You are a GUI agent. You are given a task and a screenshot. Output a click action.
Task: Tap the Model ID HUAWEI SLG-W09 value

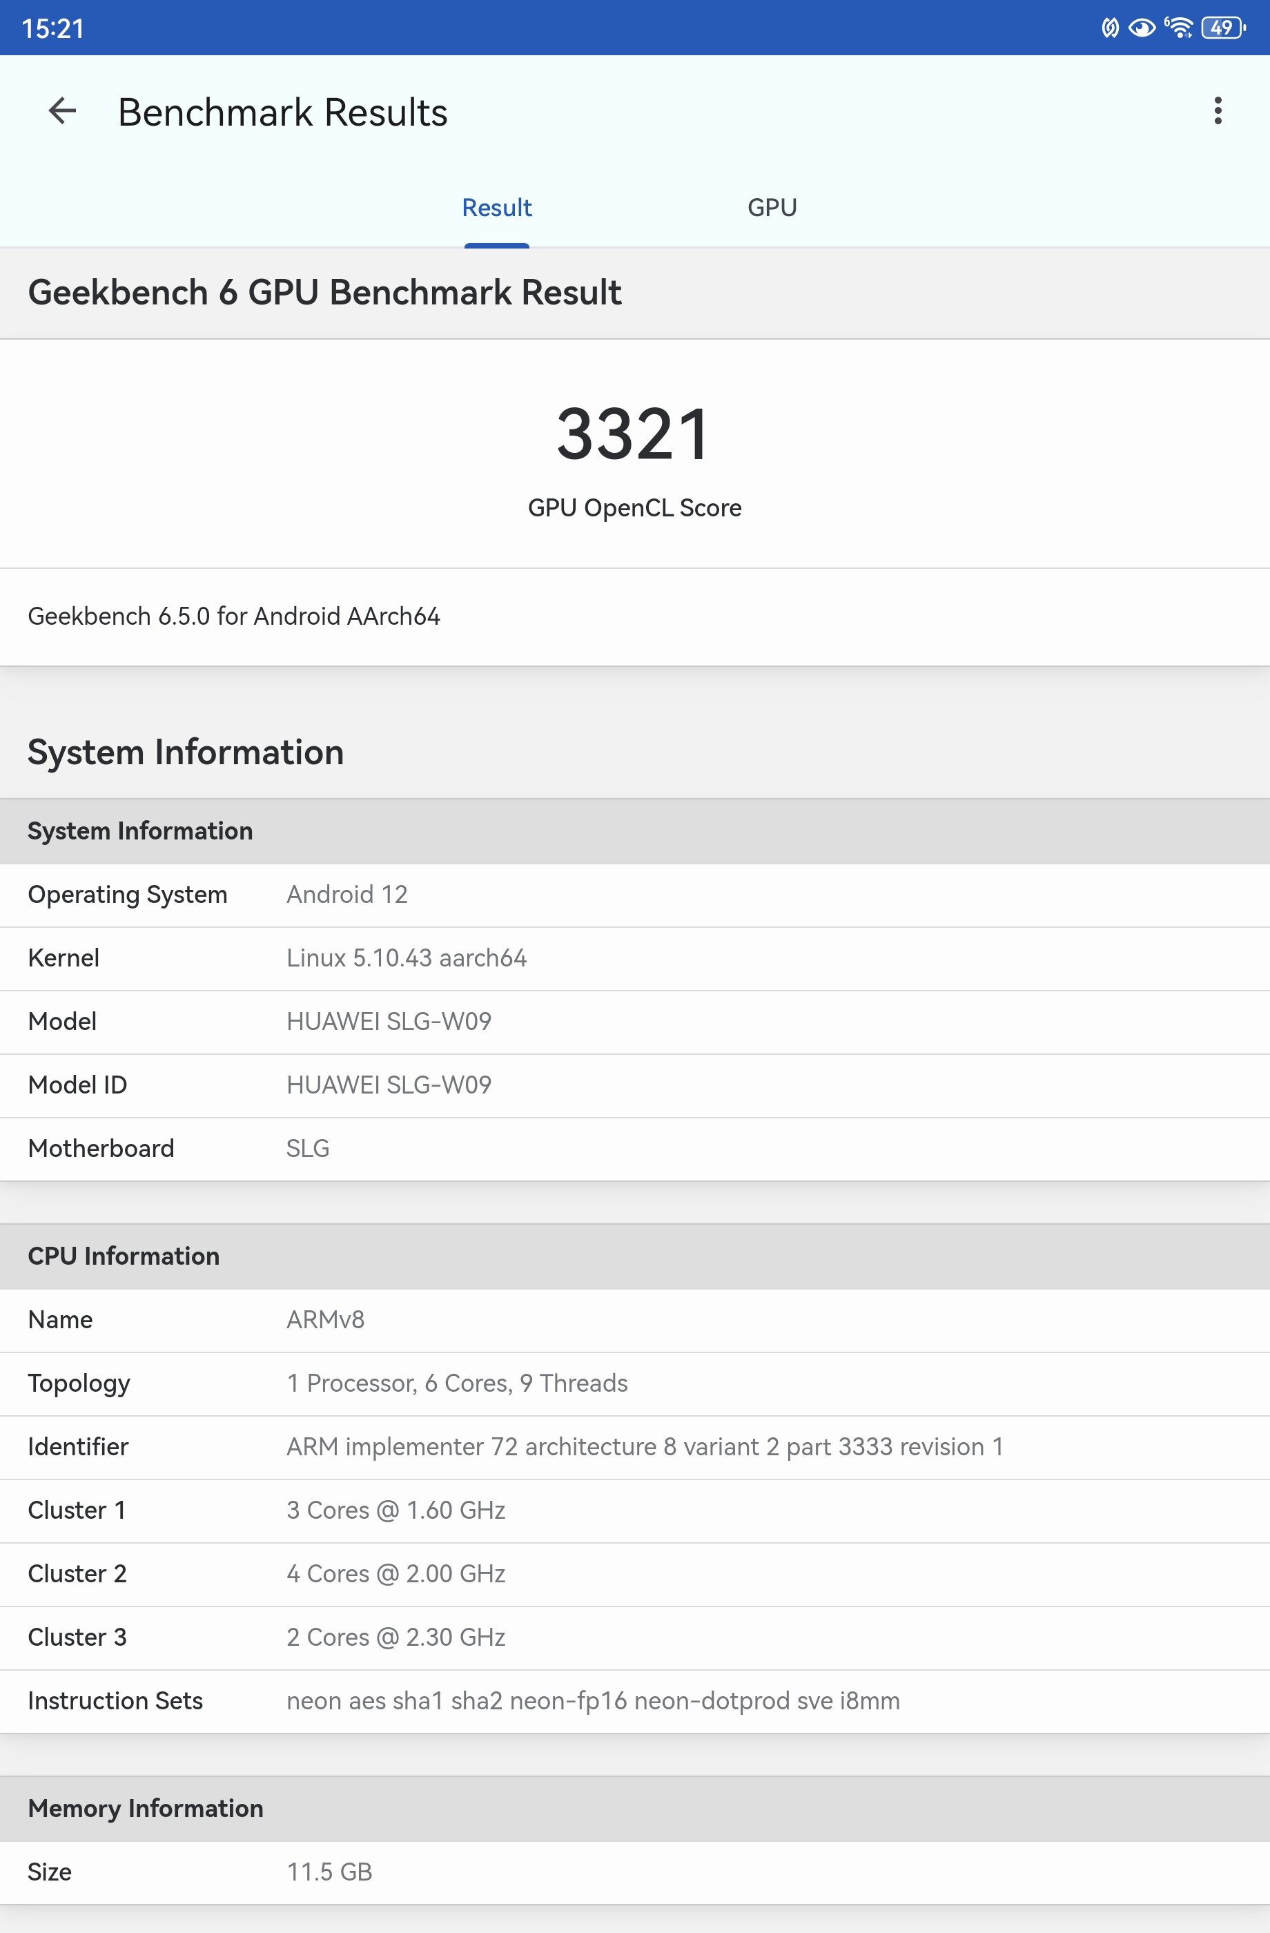389,1085
